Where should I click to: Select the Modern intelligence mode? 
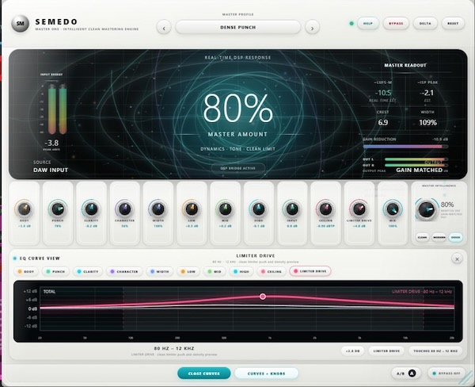click(439, 237)
